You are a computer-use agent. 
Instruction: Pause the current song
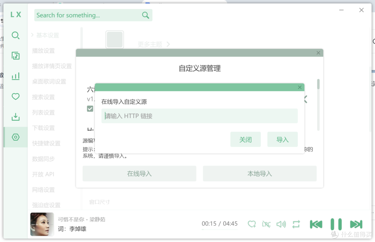click(336, 224)
